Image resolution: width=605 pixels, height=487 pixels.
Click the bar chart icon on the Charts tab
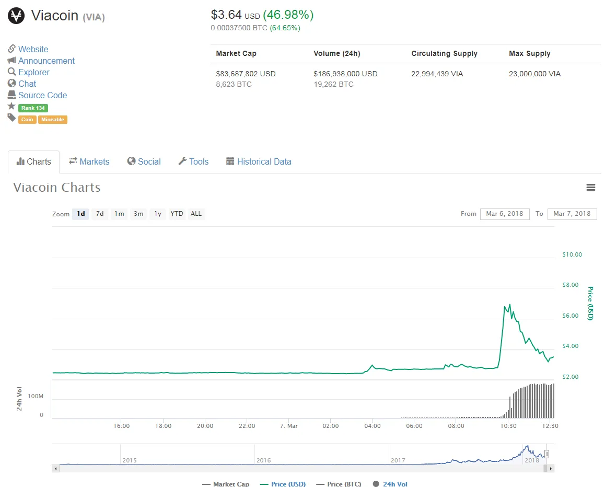point(20,161)
